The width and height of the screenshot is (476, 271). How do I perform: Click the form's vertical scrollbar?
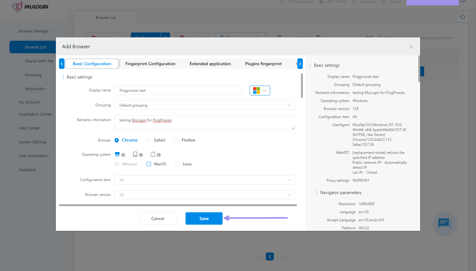(302, 86)
